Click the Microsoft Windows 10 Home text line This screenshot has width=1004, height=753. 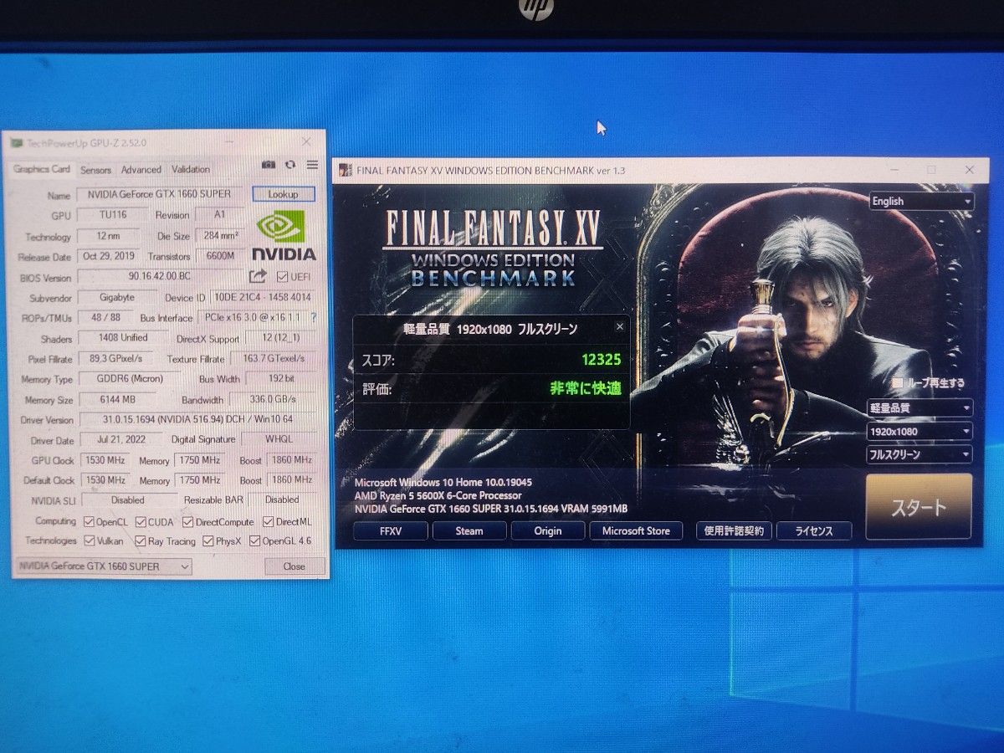[443, 483]
